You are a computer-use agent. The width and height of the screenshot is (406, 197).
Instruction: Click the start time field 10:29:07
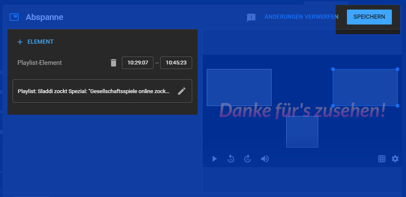point(138,63)
